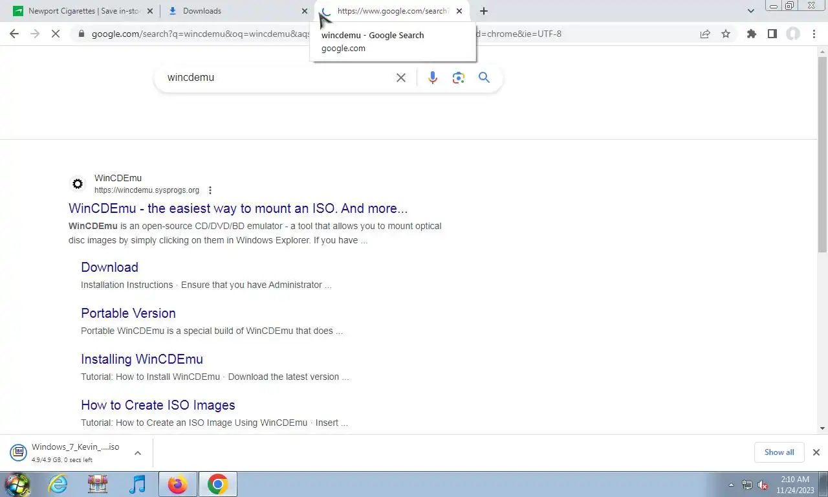
Task: Bookmark this page with the star
Action: pos(726,34)
